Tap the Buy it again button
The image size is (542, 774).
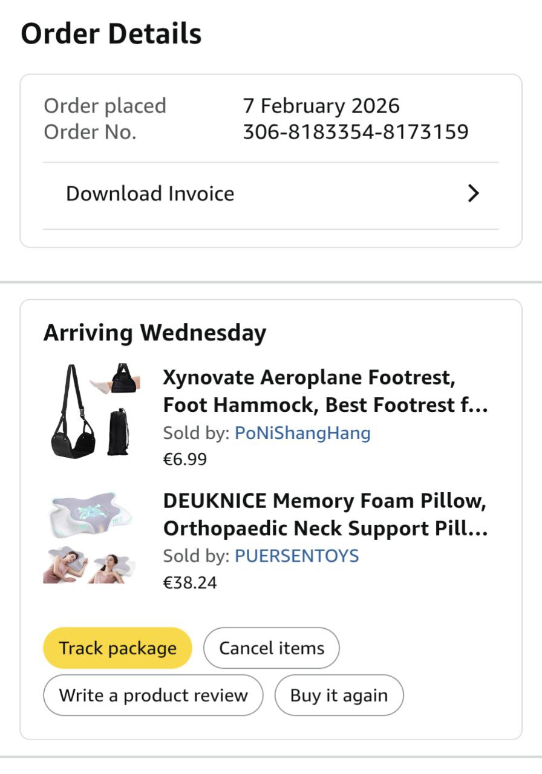pyautogui.click(x=339, y=695)
